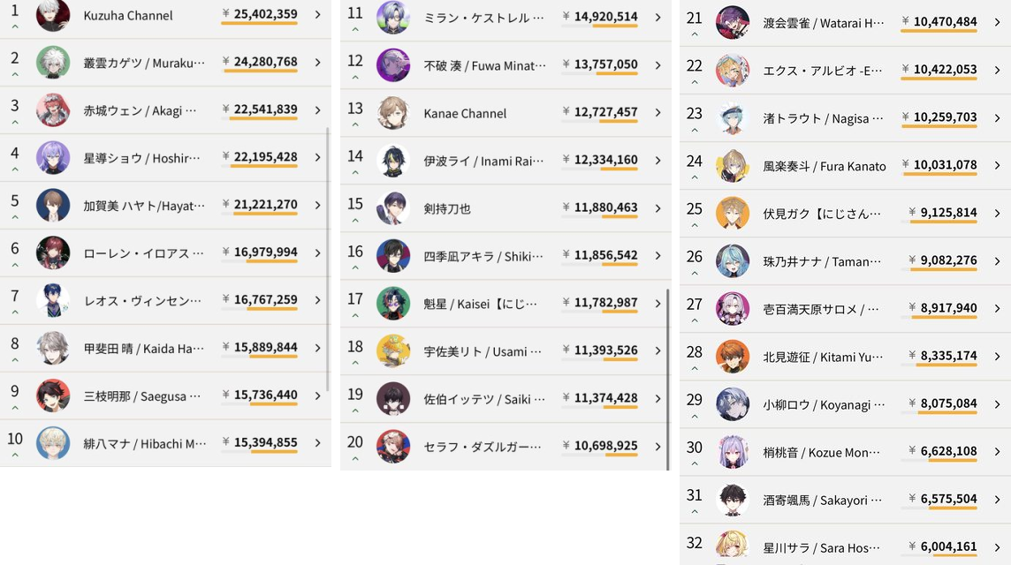The width and height of the screenshot is (1011, 565).
Task: Click the 風楽奏斗 / Fura Kanato name
Action: (825, 166)
